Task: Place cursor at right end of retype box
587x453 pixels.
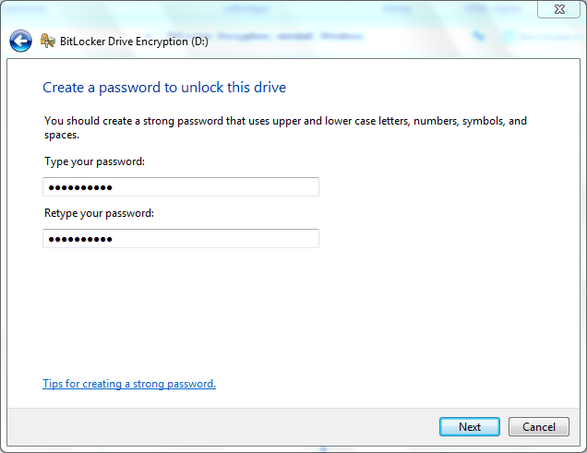Action: 313,239
